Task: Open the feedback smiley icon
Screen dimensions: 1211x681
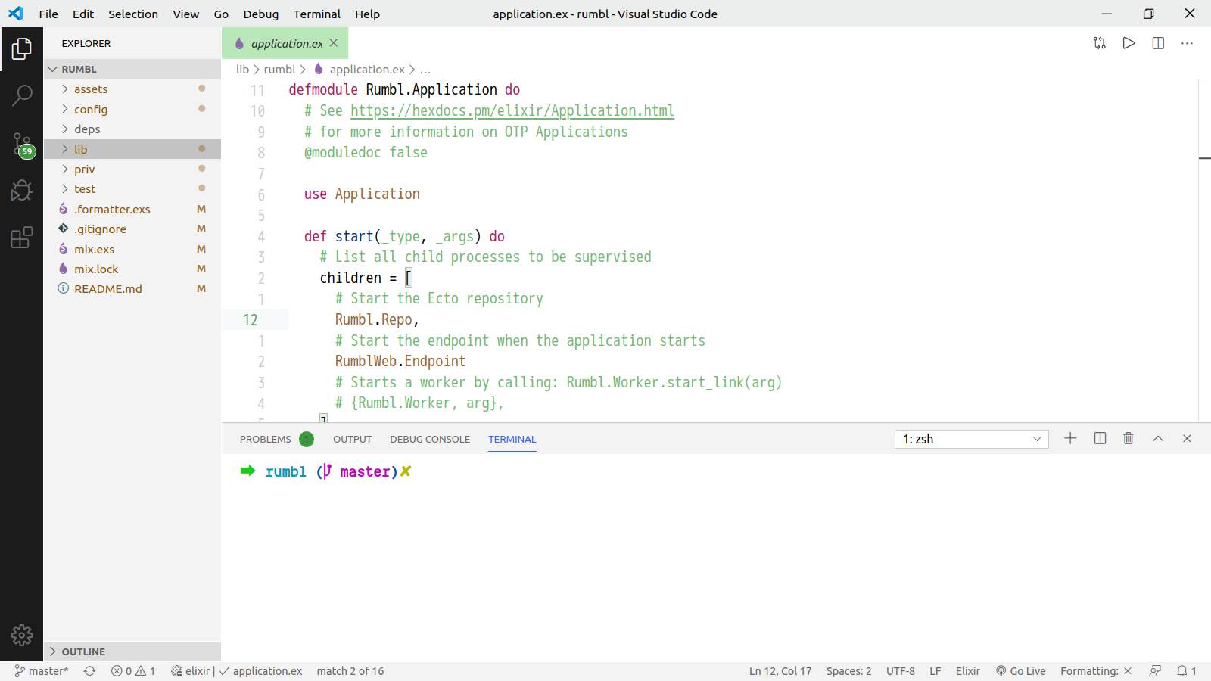Action: [x=1155, y=671]
